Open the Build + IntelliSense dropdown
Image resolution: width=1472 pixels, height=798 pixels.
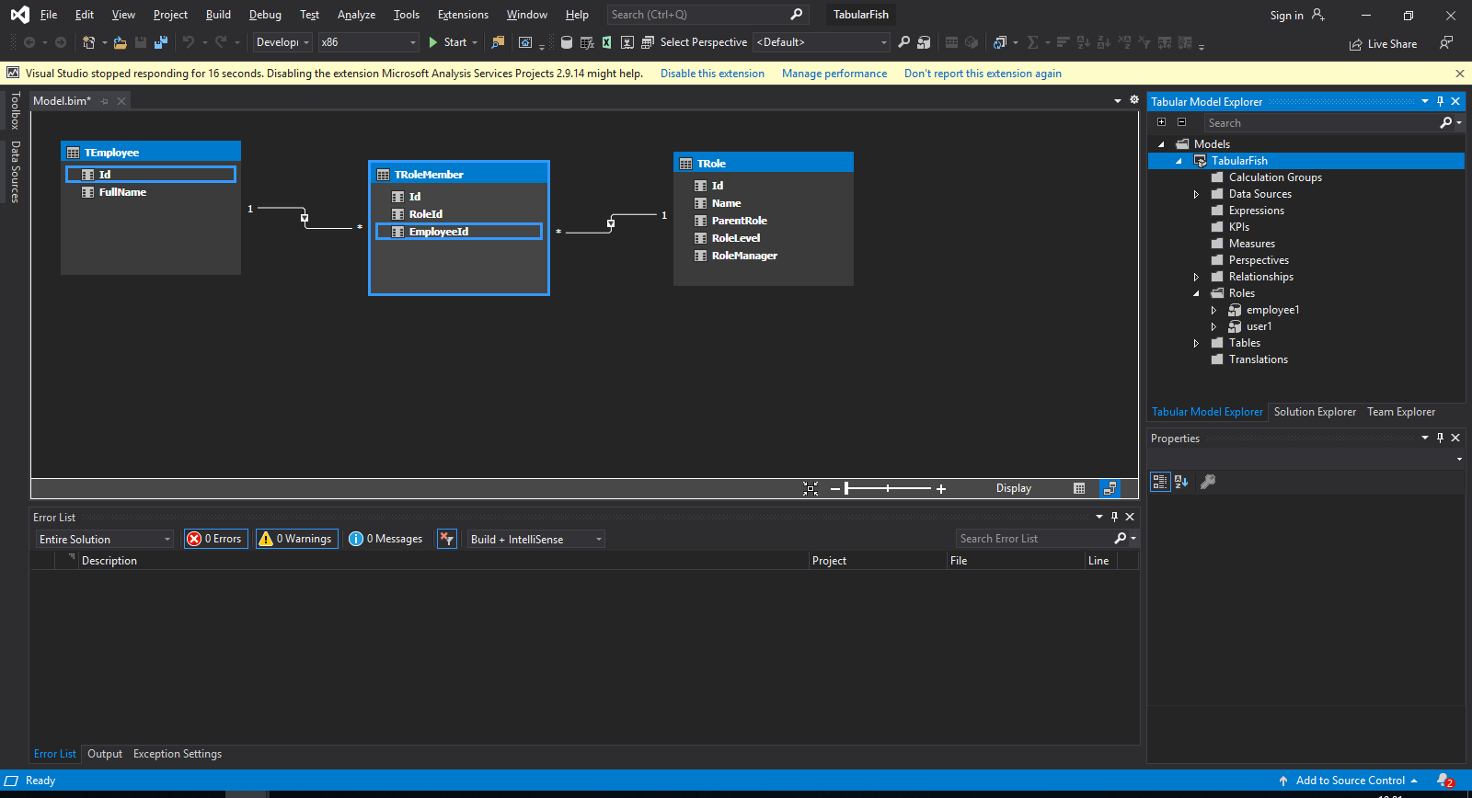coord(535,539)
